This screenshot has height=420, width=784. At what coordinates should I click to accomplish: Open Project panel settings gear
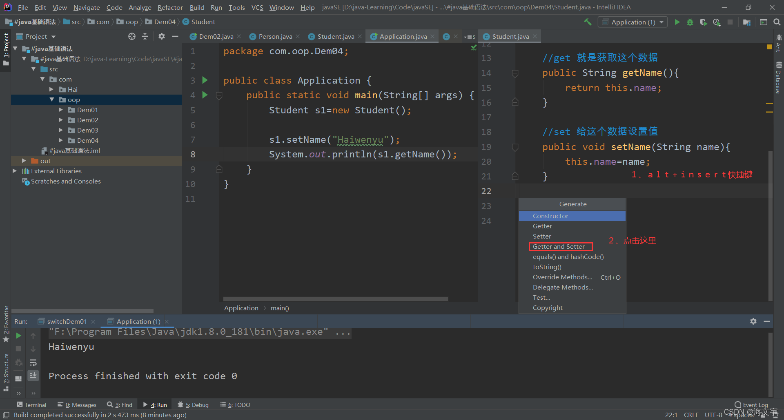[x=162, y=36]
